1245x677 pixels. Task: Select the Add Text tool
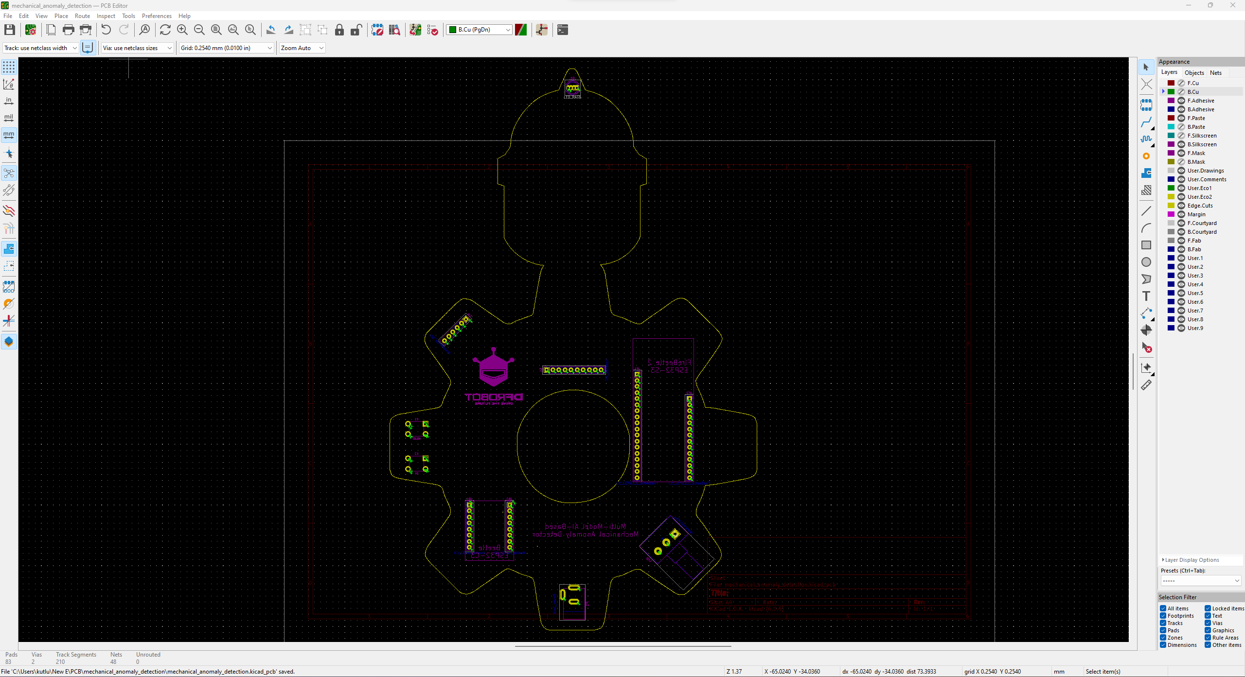point(1147,296)
